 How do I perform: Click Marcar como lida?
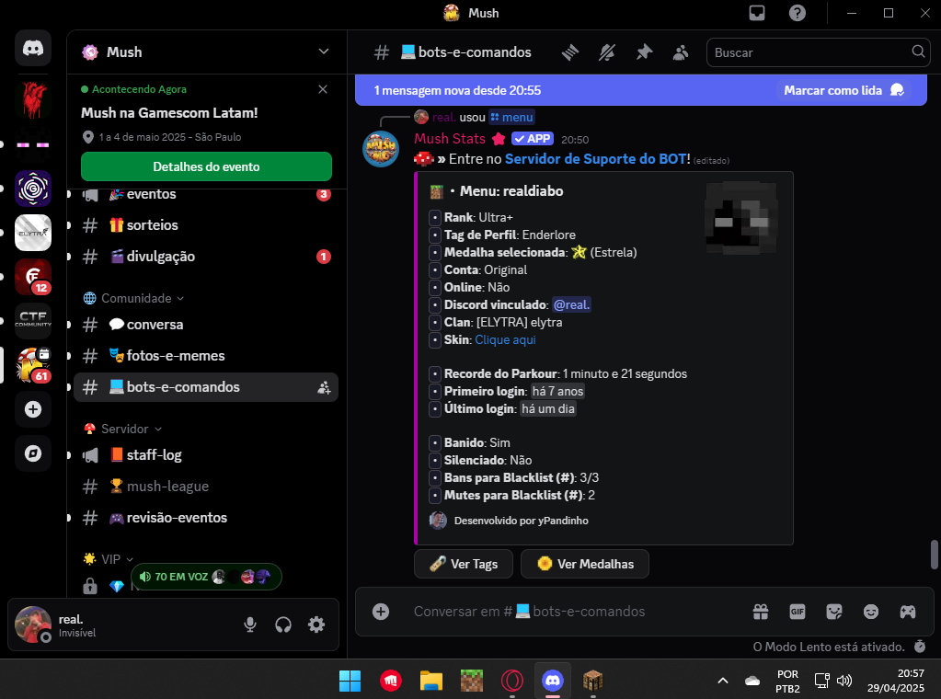tap(843, 91)
